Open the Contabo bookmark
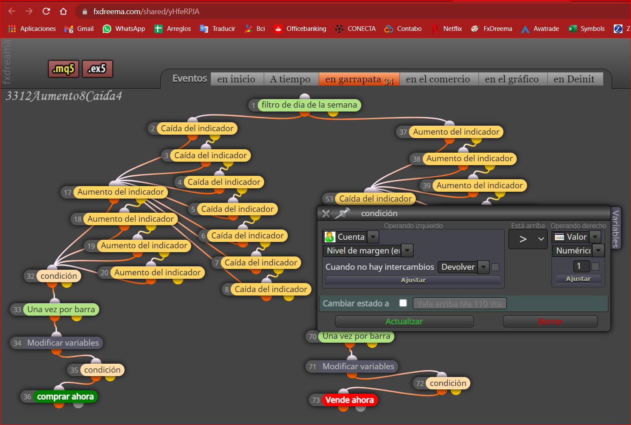Viewport: 631px width, 425px height. [x=403, y=29]
